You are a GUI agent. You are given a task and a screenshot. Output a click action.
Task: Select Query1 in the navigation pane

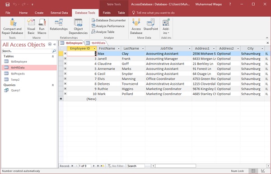click(x=29, y=90)
